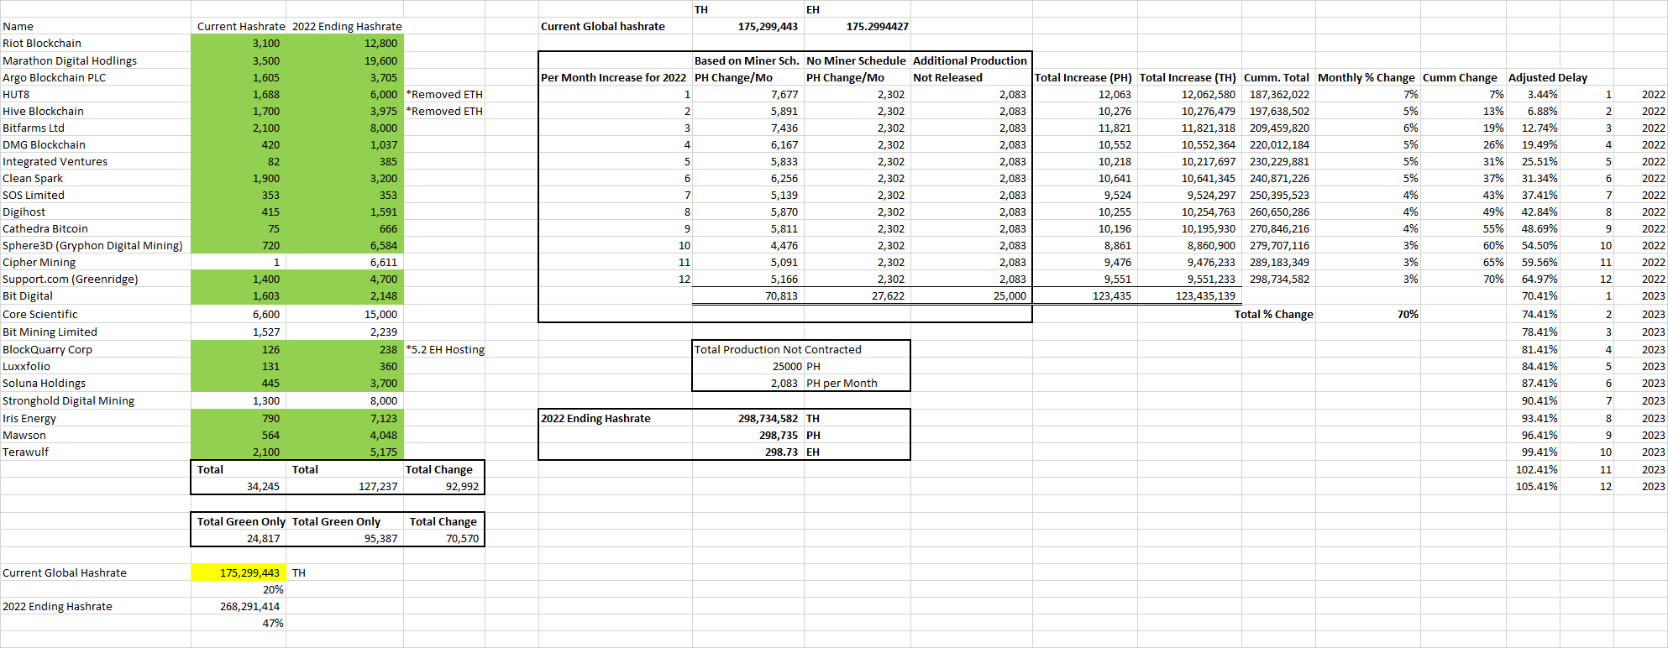Click cumulative total 187,362,022
Viewport: 1668px width, 648px height.
1279,94
